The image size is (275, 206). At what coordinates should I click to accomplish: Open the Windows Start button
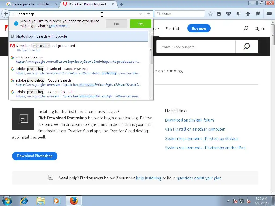click(x=7, y=201)
